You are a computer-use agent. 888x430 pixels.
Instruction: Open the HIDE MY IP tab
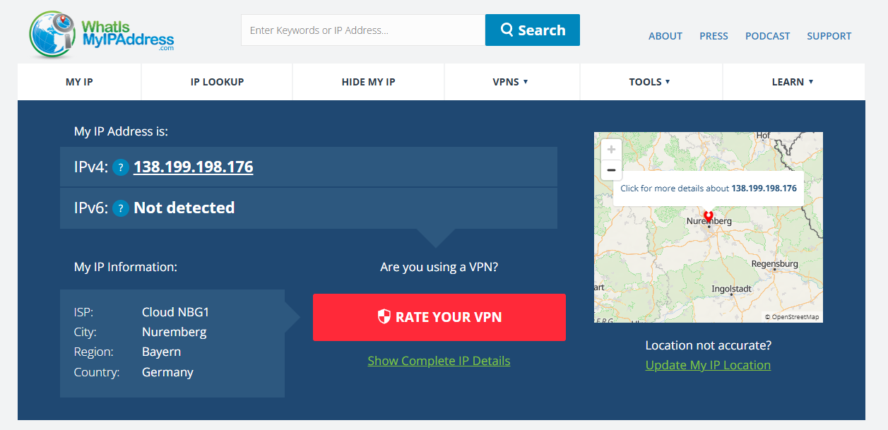(x=368, y=82)
